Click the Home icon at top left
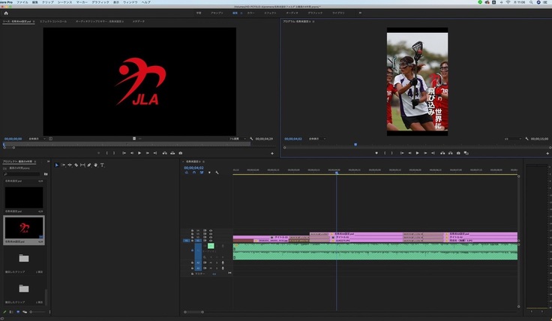Image resolution: width=552 pixels, height=321 pixels. (6, 13)
